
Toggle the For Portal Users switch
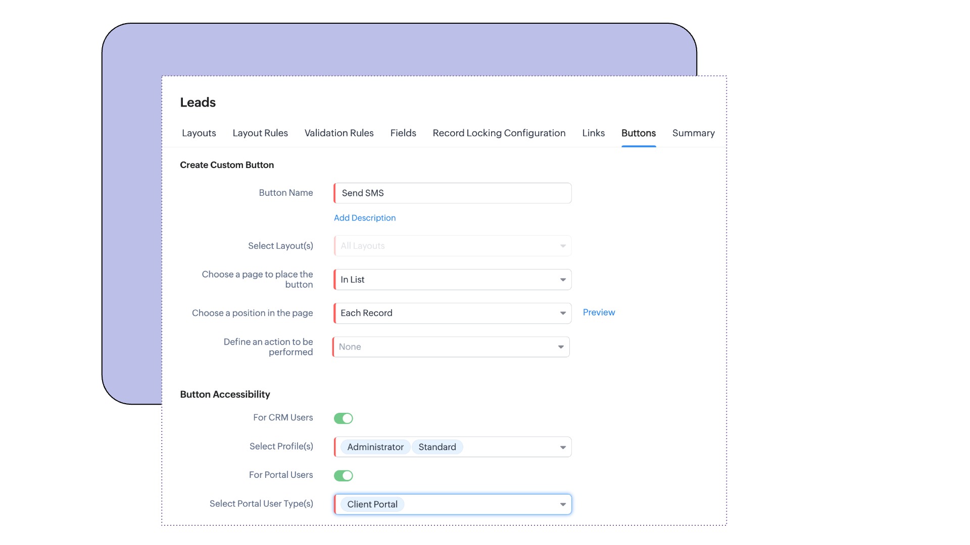(x=343, y=475)
